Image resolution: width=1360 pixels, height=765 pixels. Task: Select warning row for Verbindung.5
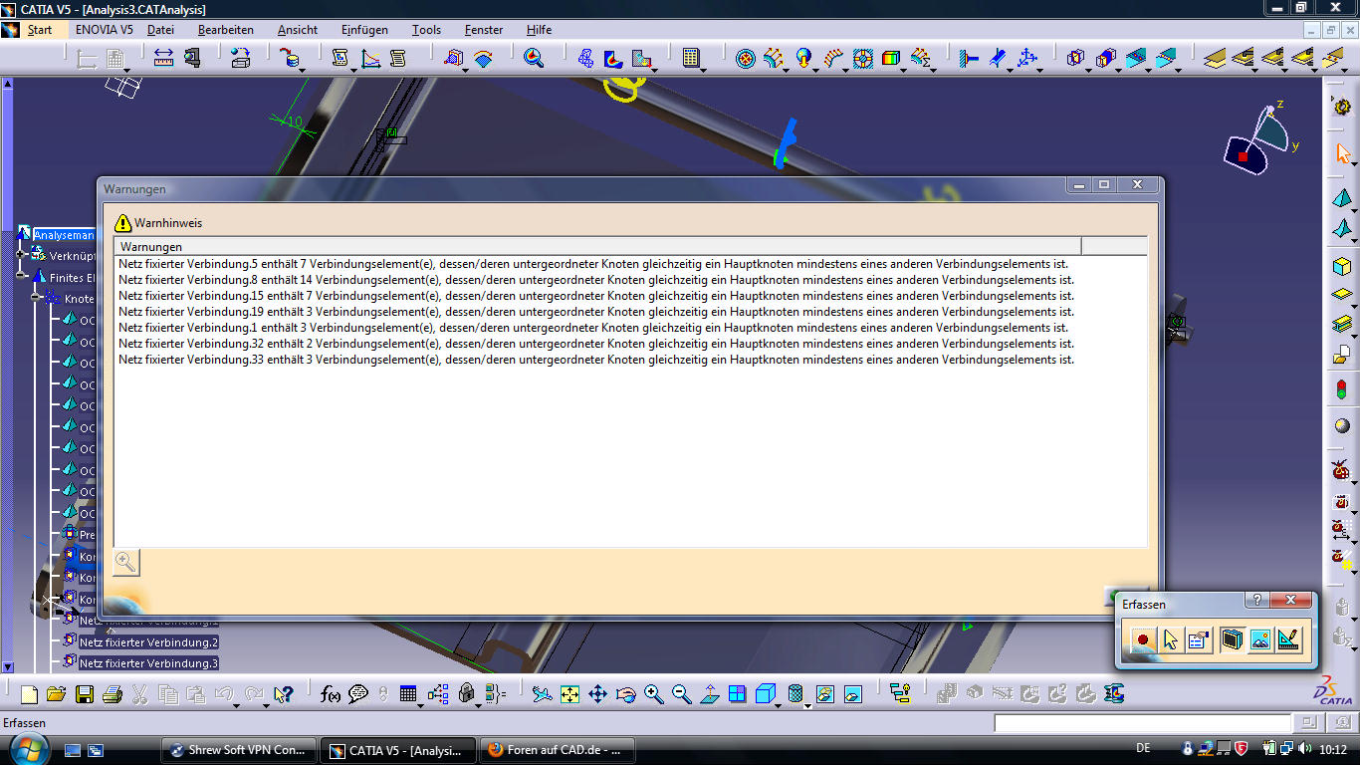click(x=593, y=264)
